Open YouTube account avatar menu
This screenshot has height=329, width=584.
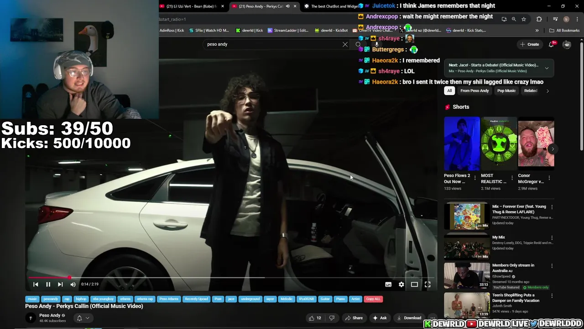(567, 44)
